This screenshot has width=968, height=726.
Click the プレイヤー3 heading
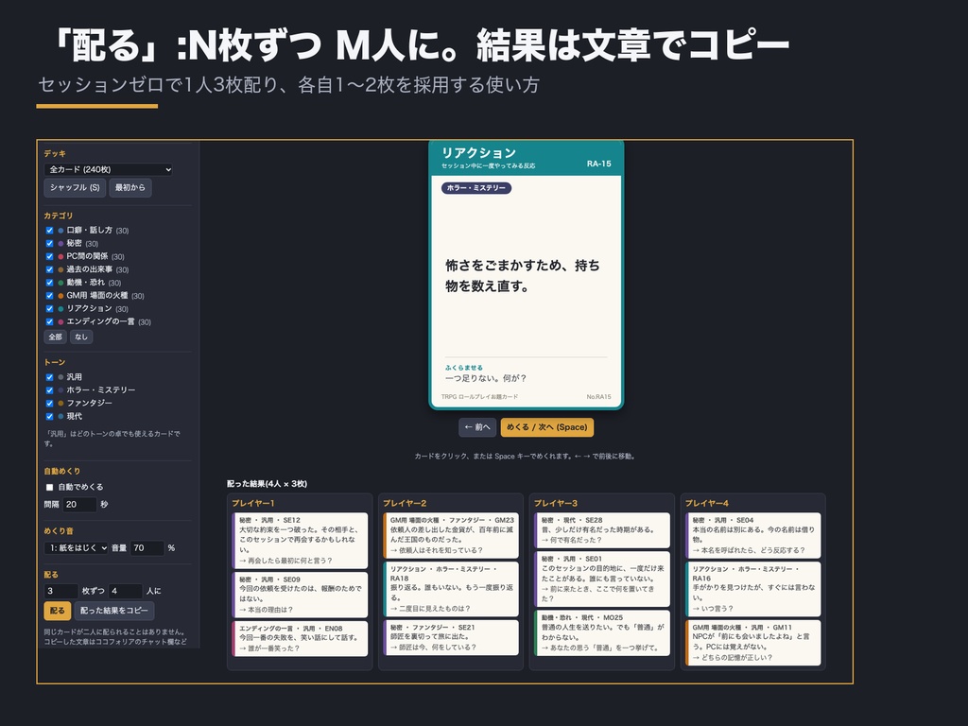click(x=556, y=503)
